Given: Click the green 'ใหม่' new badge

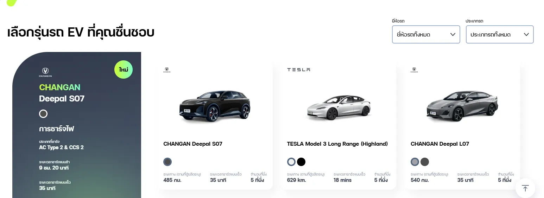Looking at the screenshot, I should coord(124,70).
